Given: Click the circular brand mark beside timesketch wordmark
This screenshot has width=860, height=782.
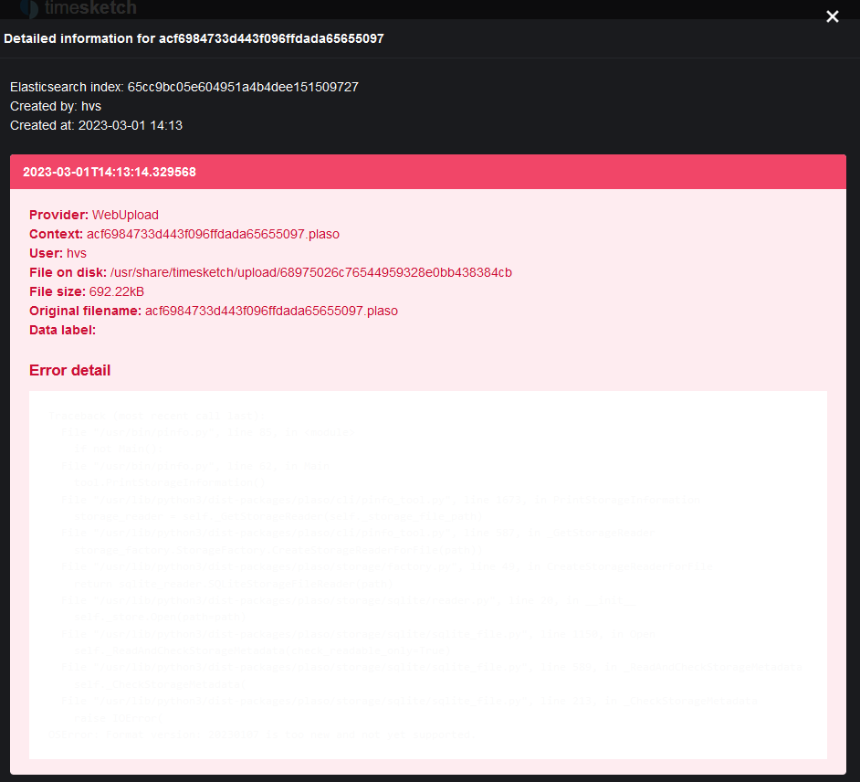Looking at the screenshot, I should [x=30, y=8].
